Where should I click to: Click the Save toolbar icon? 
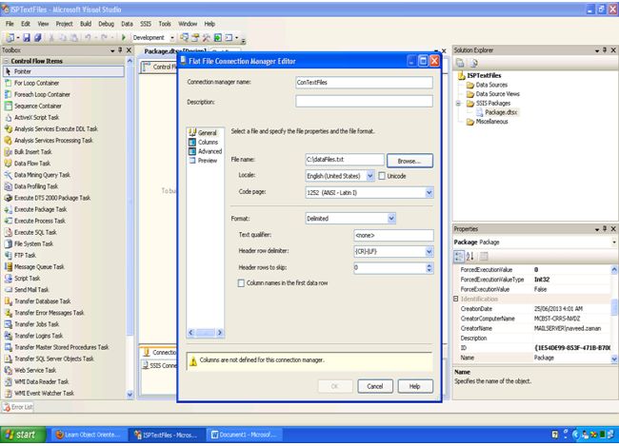pyautogui.click(x=27, y=37)
